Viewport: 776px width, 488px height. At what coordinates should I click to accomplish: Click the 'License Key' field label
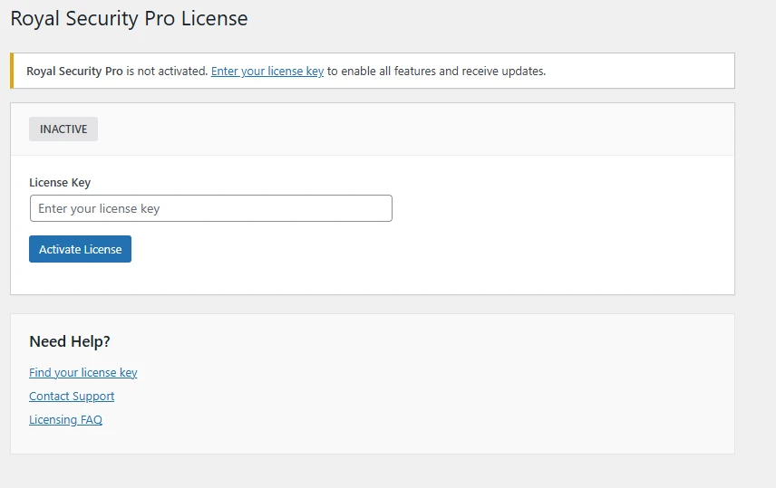[x=60, y=183]
